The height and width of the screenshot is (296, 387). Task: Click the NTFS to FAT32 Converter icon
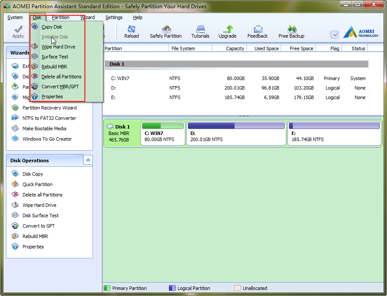[15, 118]
